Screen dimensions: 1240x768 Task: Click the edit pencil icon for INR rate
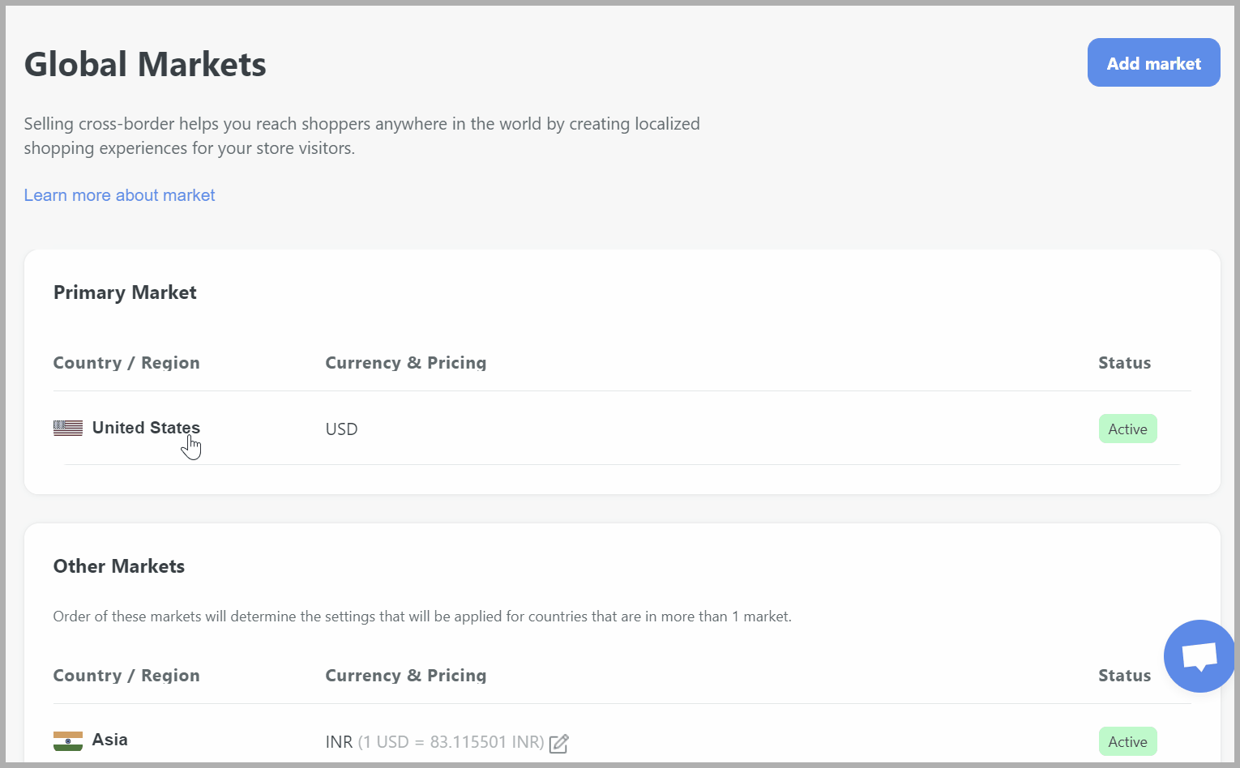pyautogui.click(x=559, y=743)
